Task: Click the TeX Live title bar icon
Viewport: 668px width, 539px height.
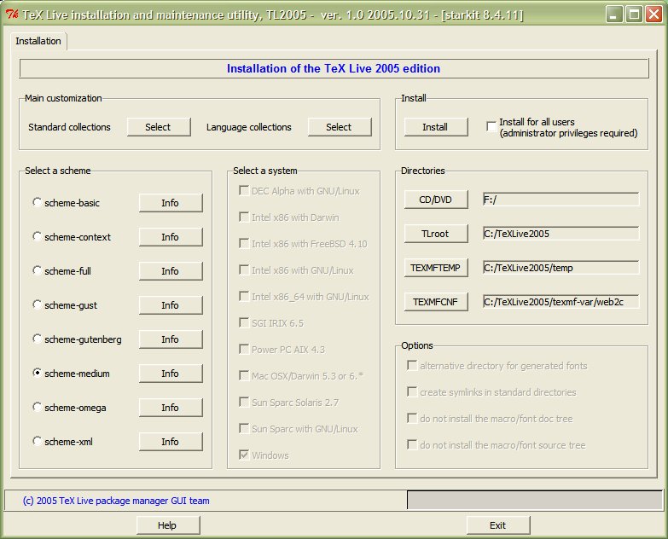Action: [12, 14]
